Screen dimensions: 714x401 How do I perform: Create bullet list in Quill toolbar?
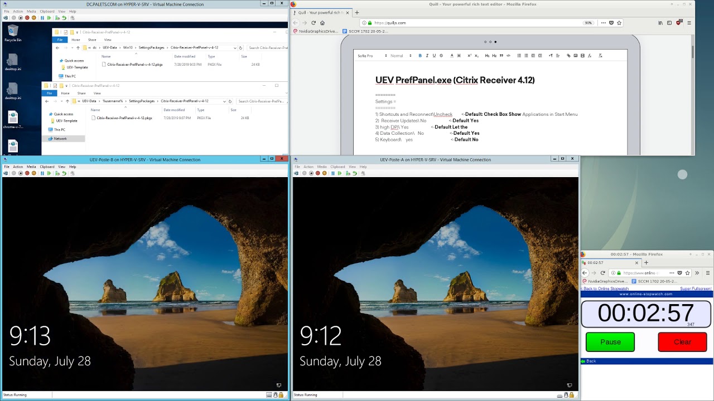525,56
